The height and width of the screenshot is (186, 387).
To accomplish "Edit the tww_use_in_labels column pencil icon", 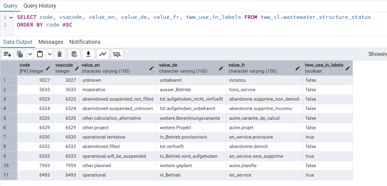I will pyautogui.click(x=348, y=68).
